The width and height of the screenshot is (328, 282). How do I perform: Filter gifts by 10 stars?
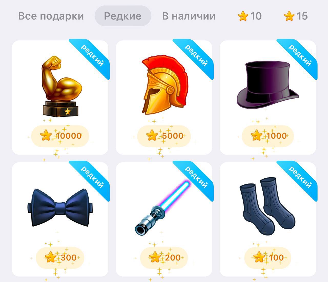point(250,16)
